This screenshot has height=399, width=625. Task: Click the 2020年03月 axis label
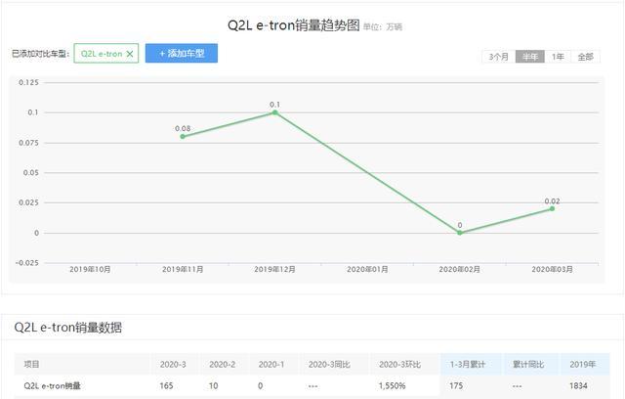(x=552, y=269)
